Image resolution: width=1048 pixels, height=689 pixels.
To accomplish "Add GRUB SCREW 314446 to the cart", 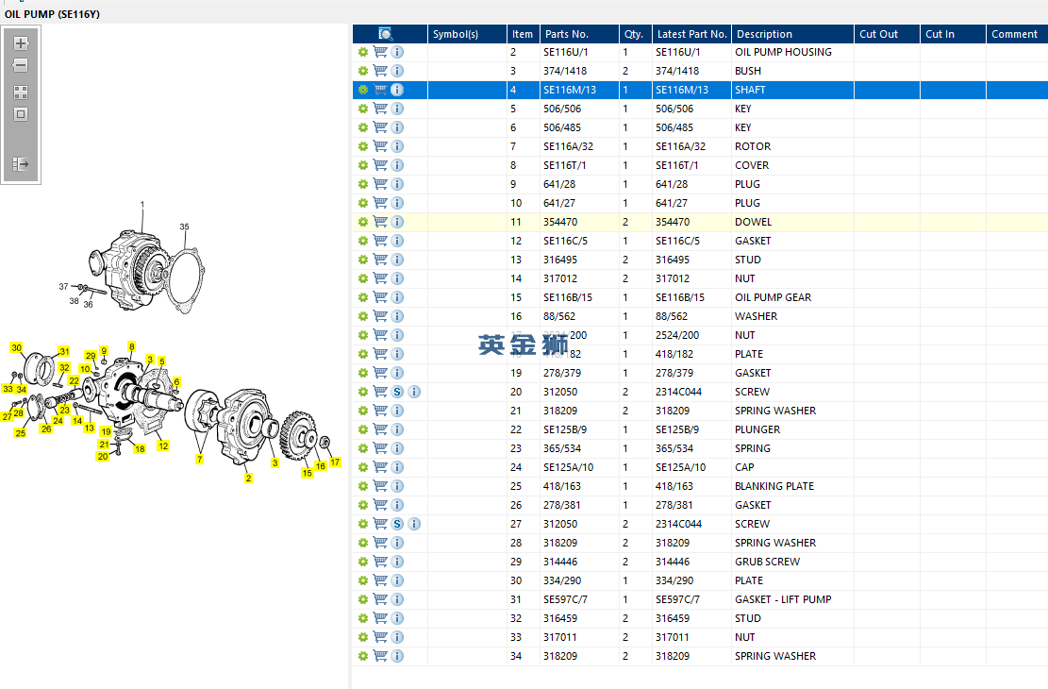I will coord(380,562).
